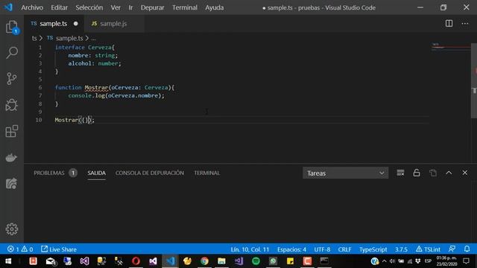The height and width of the screenshot is (268, 477).
Task: Change file encoding UTF-8
Action: 322,249
